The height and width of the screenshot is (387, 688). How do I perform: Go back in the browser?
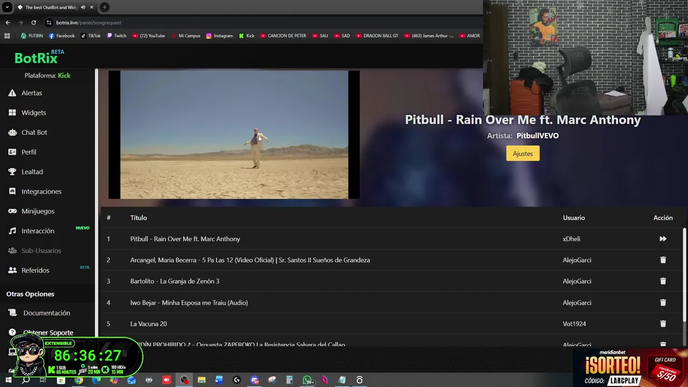[8, 23]
